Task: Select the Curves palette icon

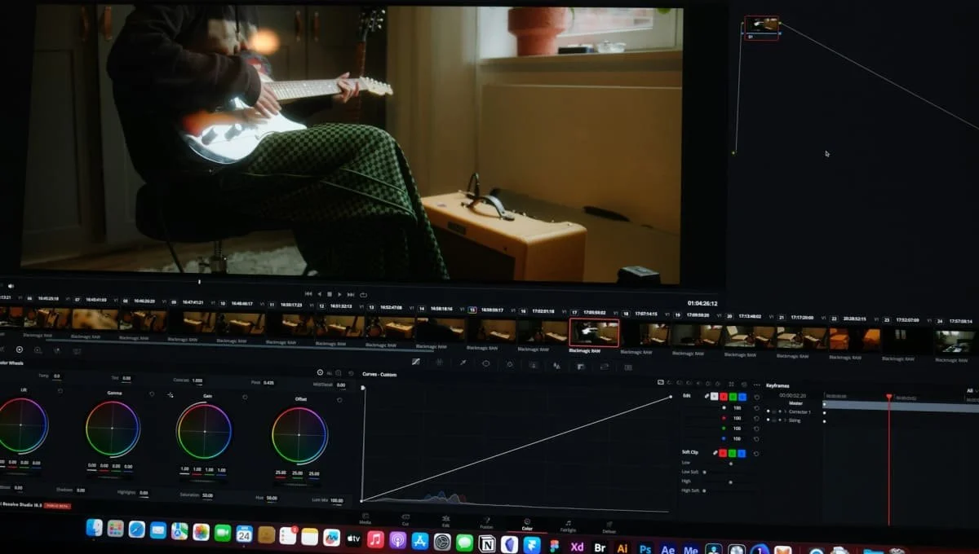Action: pos(416,362)
